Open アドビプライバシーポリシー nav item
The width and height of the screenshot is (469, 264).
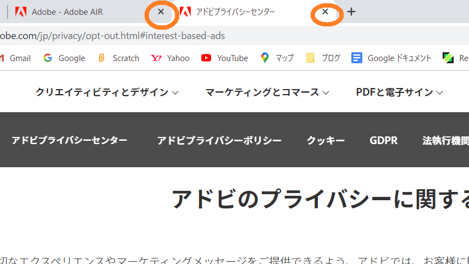pyautogui.click(x=219, y=140)
